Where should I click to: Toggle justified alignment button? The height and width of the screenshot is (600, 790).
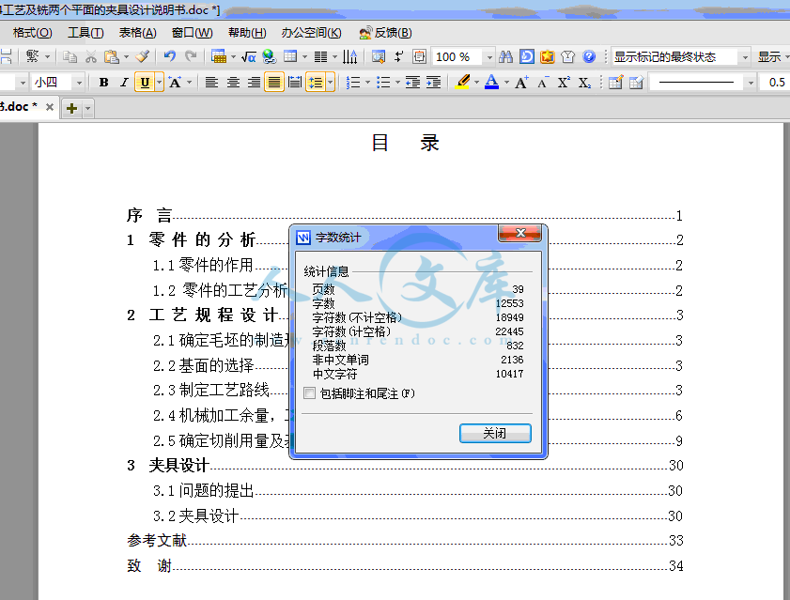[274, 82]
